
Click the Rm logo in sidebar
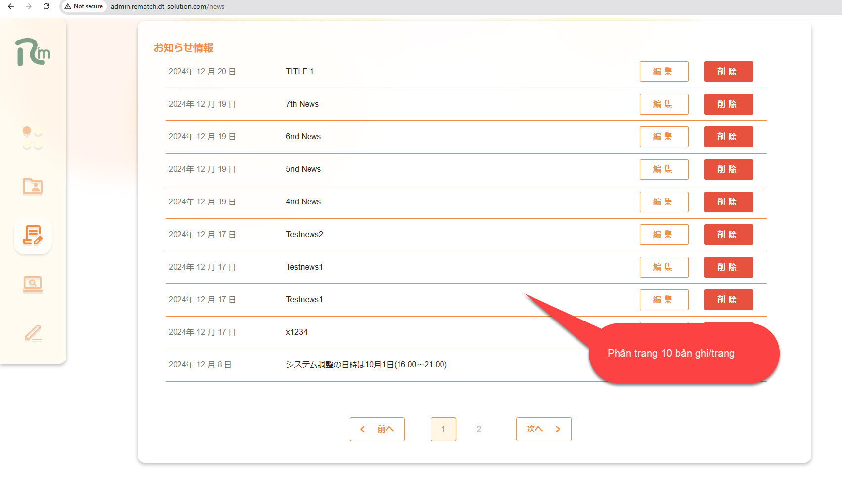point(33,52)
